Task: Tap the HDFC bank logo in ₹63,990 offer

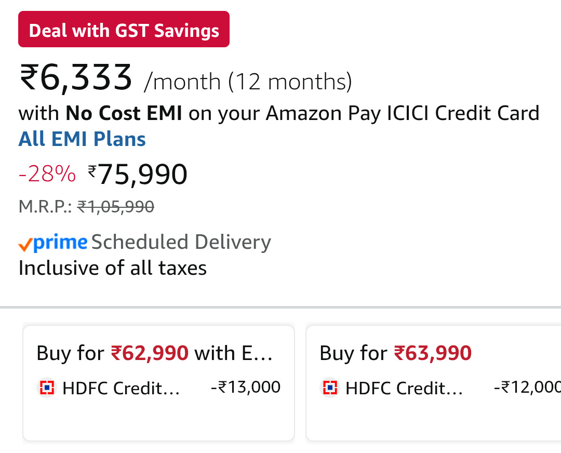Action: [330, 388]
